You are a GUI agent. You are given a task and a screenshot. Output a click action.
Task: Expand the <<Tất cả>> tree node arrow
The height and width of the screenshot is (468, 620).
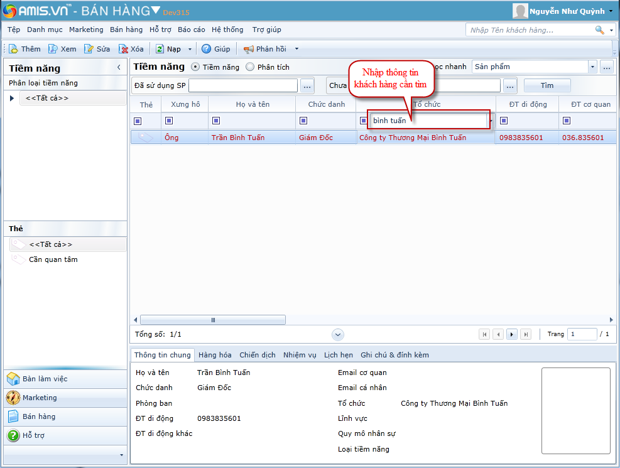12,98
